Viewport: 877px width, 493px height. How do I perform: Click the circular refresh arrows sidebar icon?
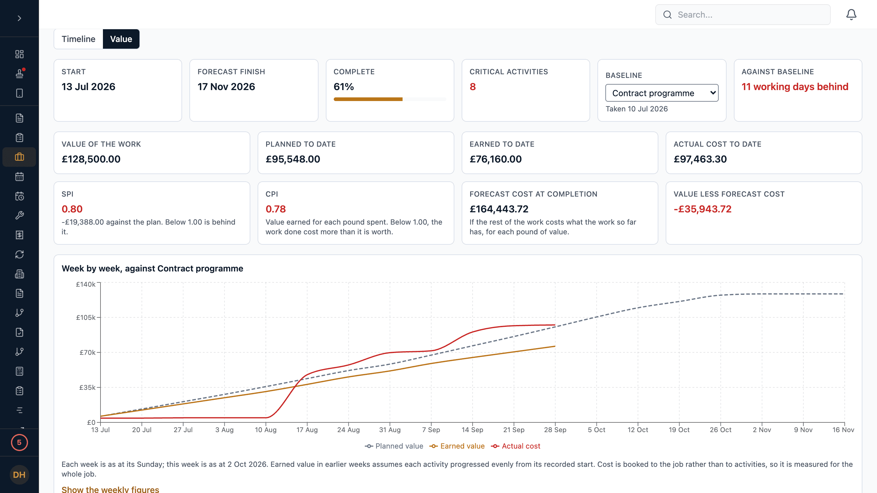(x=19, y=254)
